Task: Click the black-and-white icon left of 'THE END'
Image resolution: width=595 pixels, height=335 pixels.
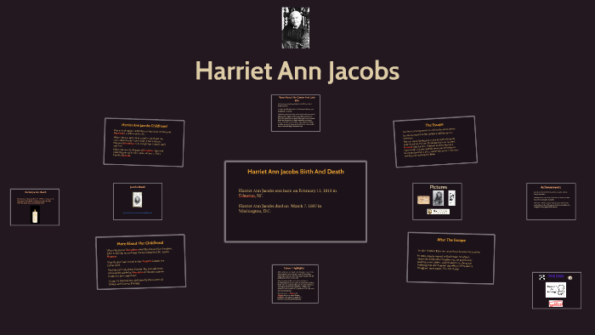Action: coord(542,277)
